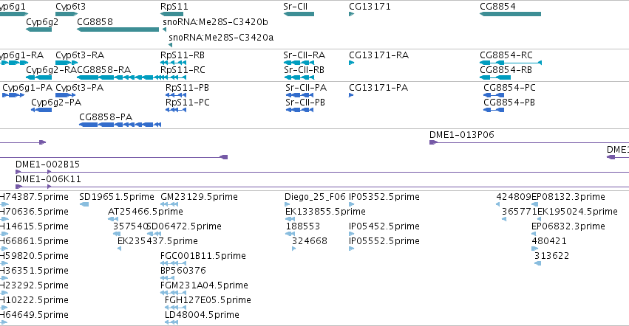This screenshot has height=326, width=629.
Task: Click the IP05452.5prime EST
Action: (352, 234)
